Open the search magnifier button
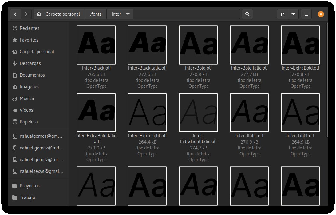Image resolution: width=336 pixels, height=215 pixels. (247, 14)
